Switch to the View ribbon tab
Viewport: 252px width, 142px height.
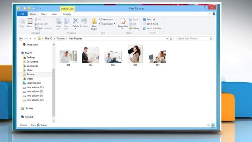point(54,14)
